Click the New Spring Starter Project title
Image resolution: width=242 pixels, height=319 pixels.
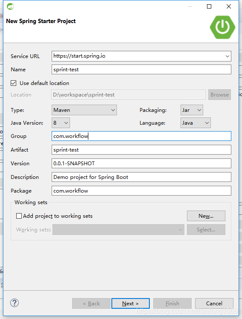click(x=41, y=21)
